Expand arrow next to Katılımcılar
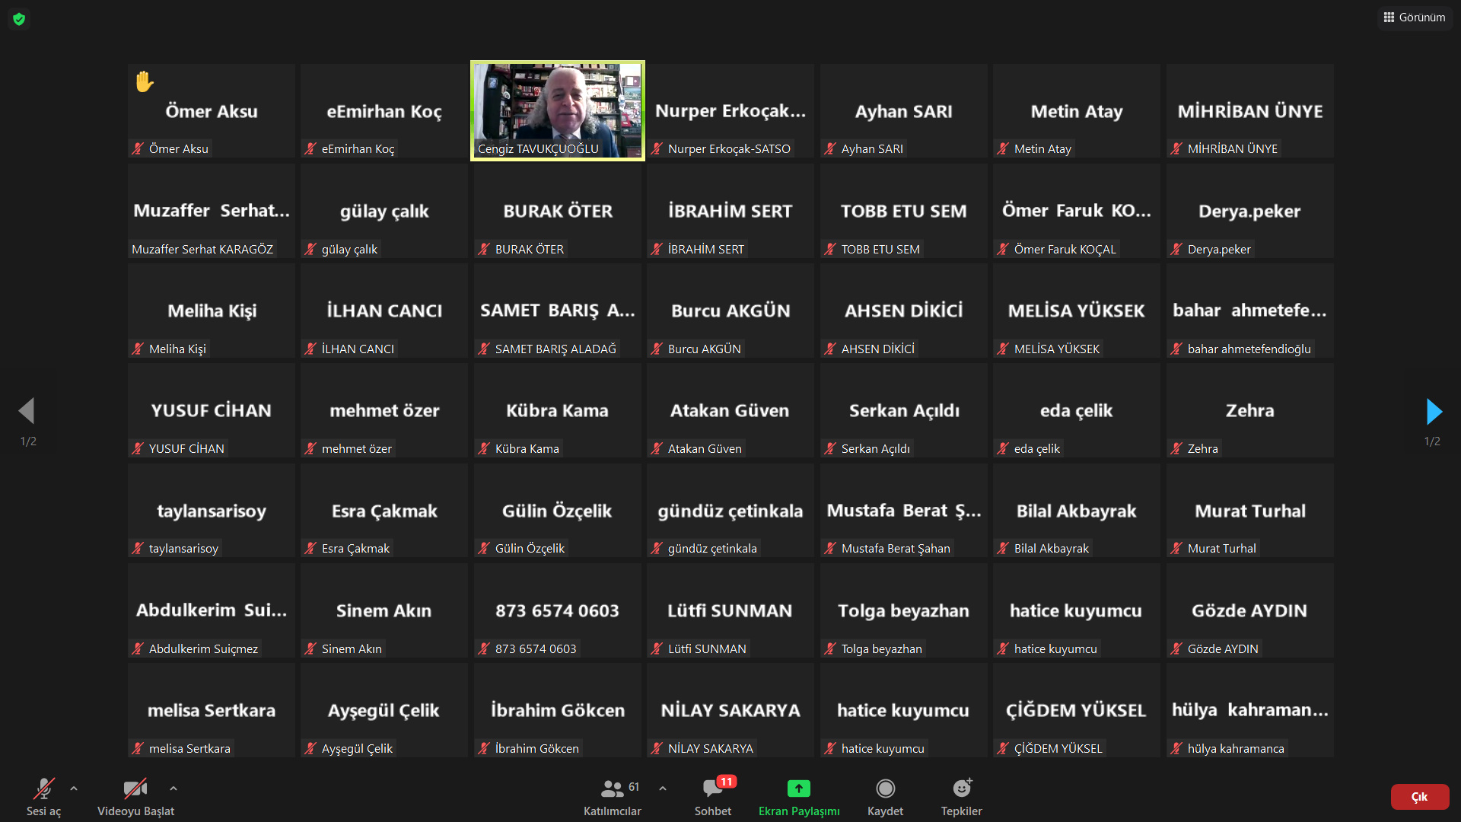 coord(663,789)
